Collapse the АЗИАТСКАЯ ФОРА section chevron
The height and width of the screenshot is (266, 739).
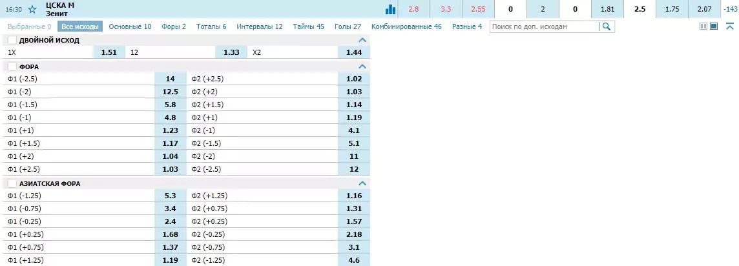(362, 183)
